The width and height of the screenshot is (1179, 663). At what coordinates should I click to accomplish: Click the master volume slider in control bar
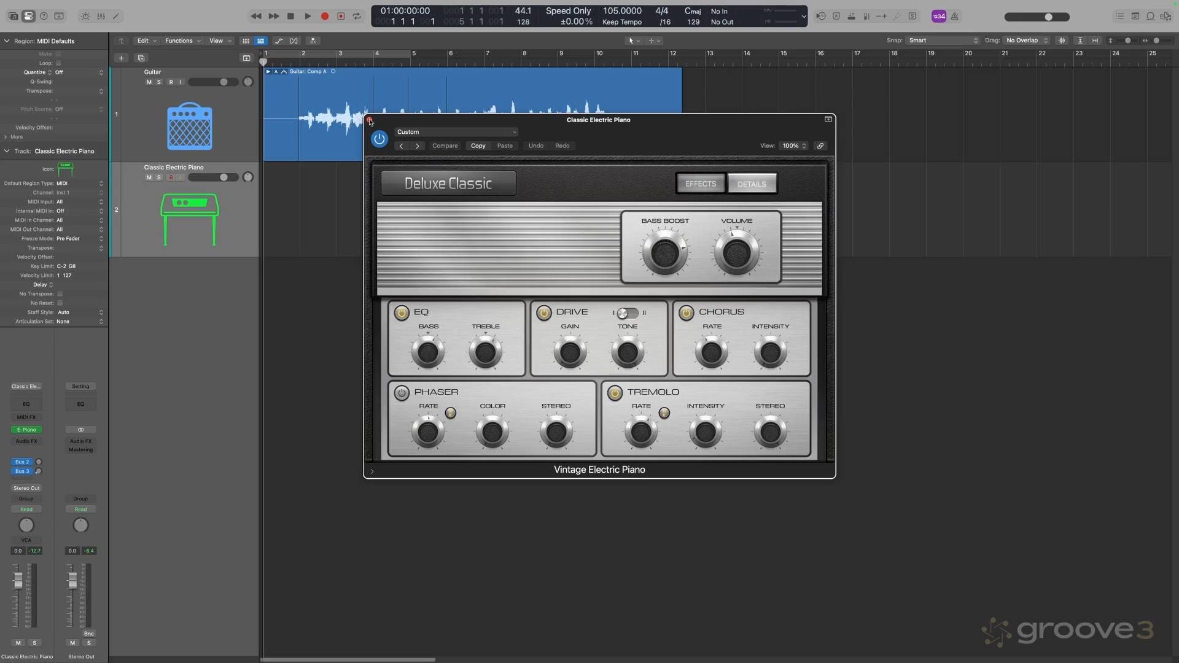pyautogui.click(x=1037, y=17)
